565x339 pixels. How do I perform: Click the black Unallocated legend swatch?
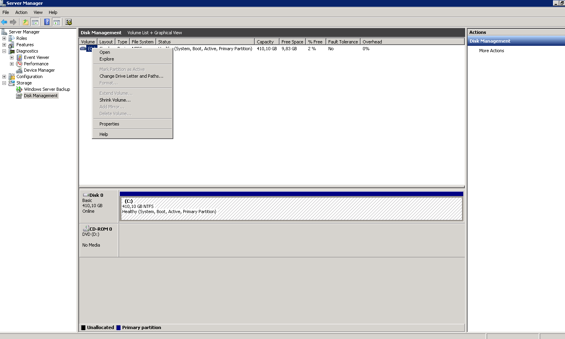click(x=83, y=328)
